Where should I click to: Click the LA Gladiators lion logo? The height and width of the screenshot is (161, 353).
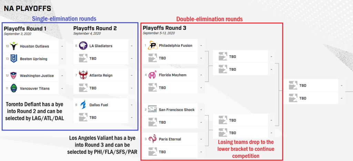83,46
